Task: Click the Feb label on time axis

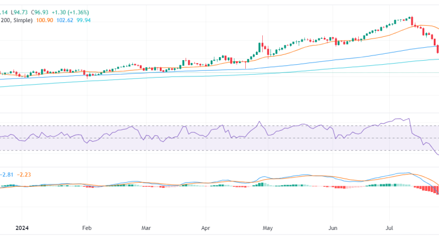Action: click(x=87, y=229)
